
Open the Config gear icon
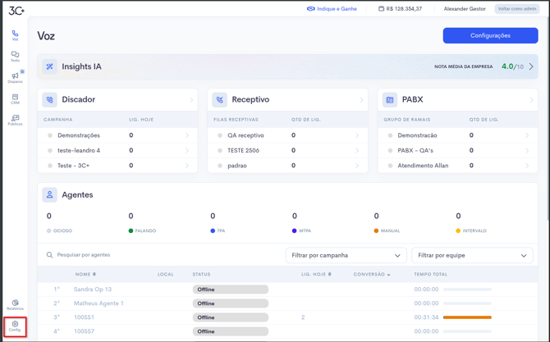coord(15,326)
